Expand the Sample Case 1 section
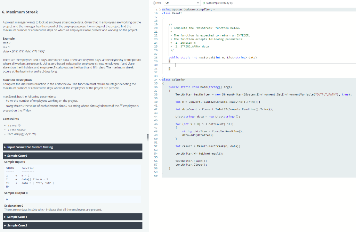356x232 pixels. pos(73,217)
